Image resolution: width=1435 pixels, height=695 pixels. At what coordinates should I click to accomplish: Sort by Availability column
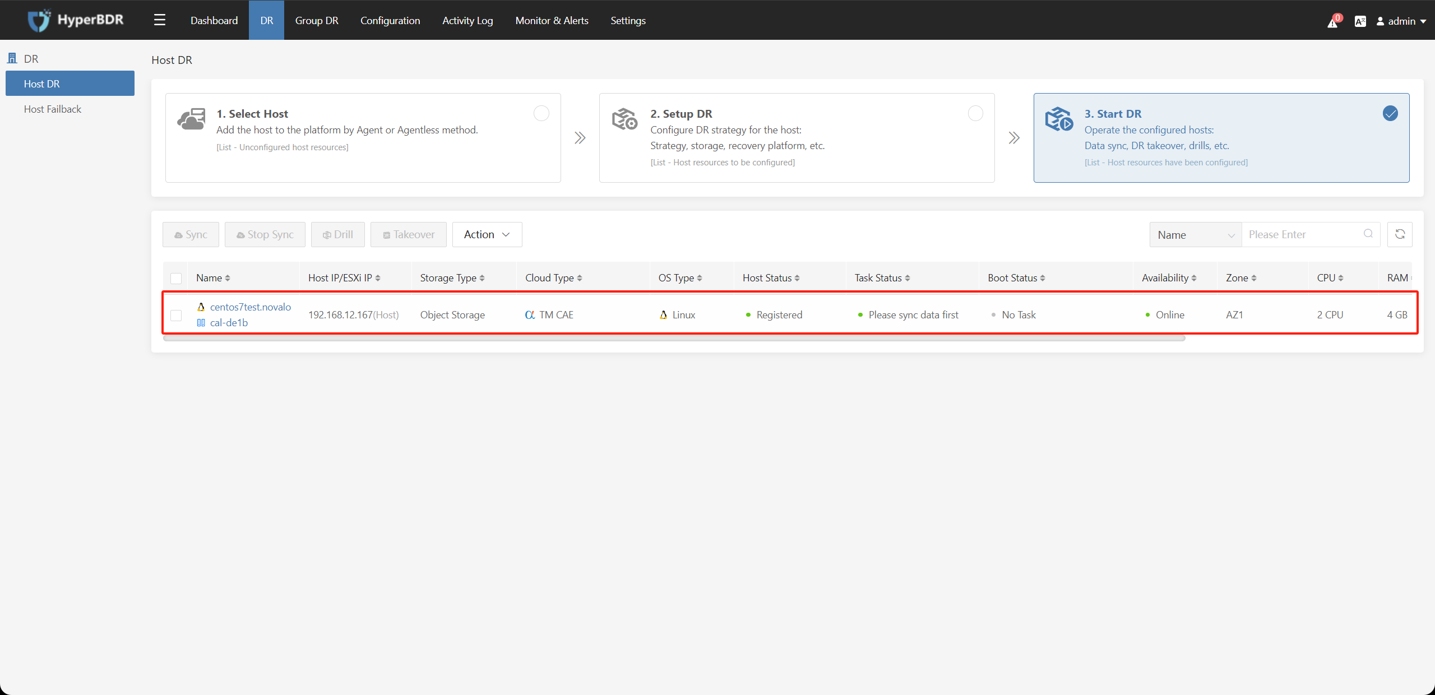point(1194,278)
